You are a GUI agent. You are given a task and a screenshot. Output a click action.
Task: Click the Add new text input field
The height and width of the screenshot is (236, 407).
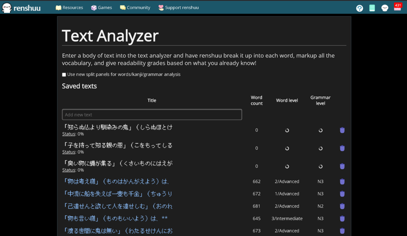pyautogui.click(x=152, y=115)
